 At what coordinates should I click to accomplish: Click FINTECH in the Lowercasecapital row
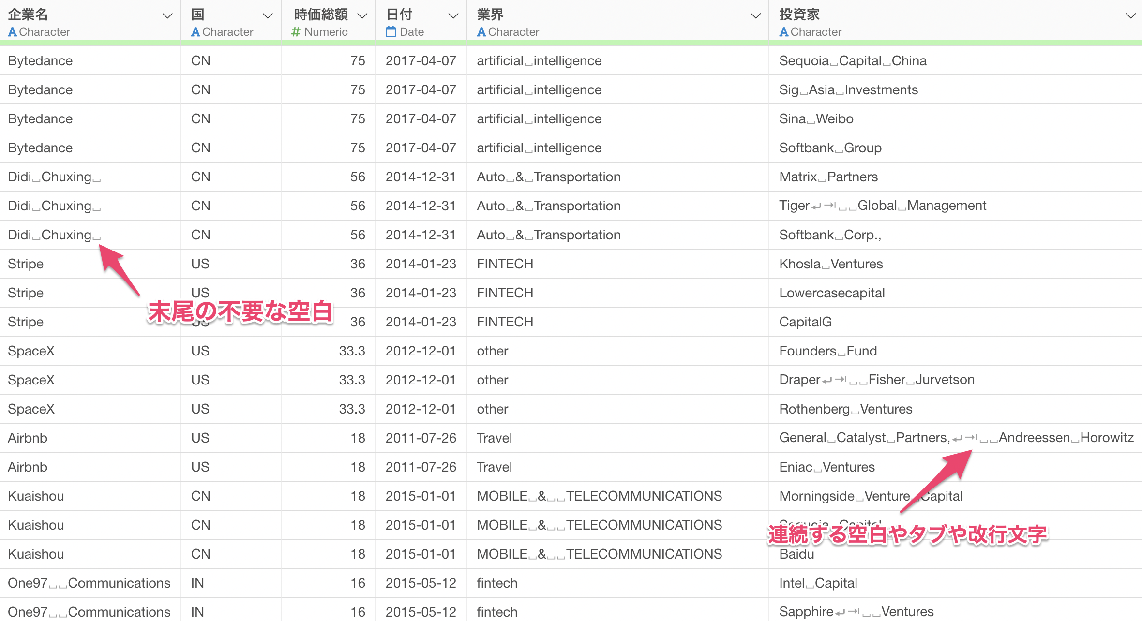(x=505, y=293)
